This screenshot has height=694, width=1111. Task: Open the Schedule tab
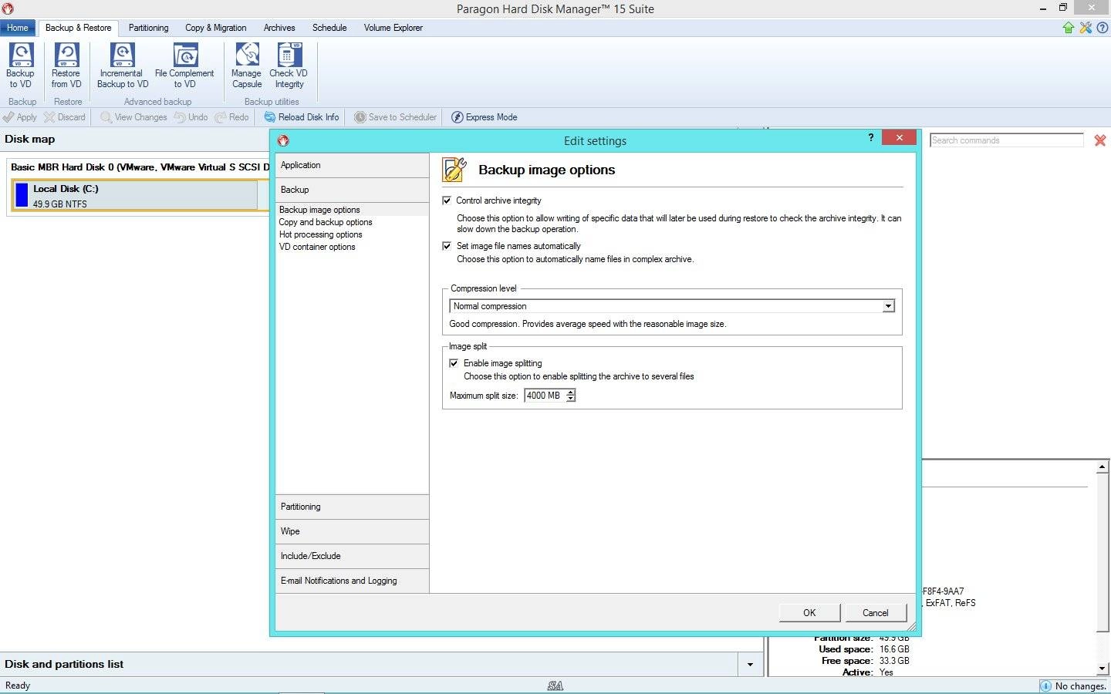pos(329,28)
